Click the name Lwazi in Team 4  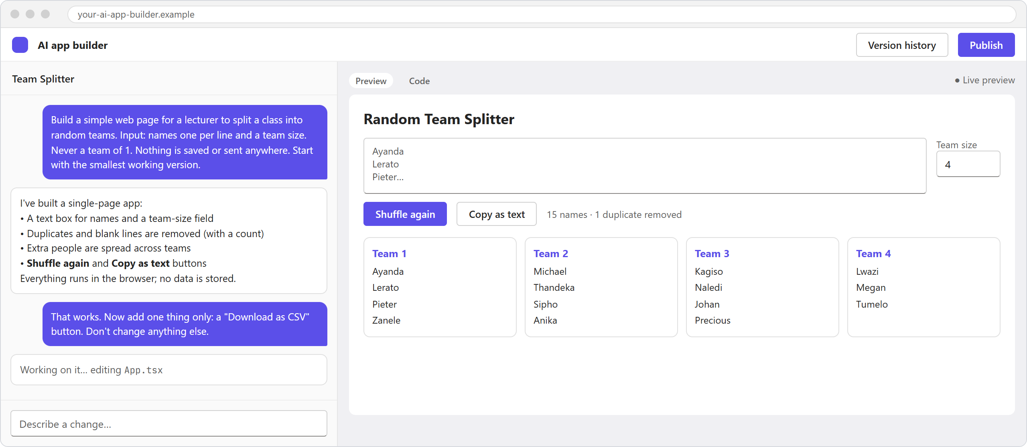click(867, 272)
